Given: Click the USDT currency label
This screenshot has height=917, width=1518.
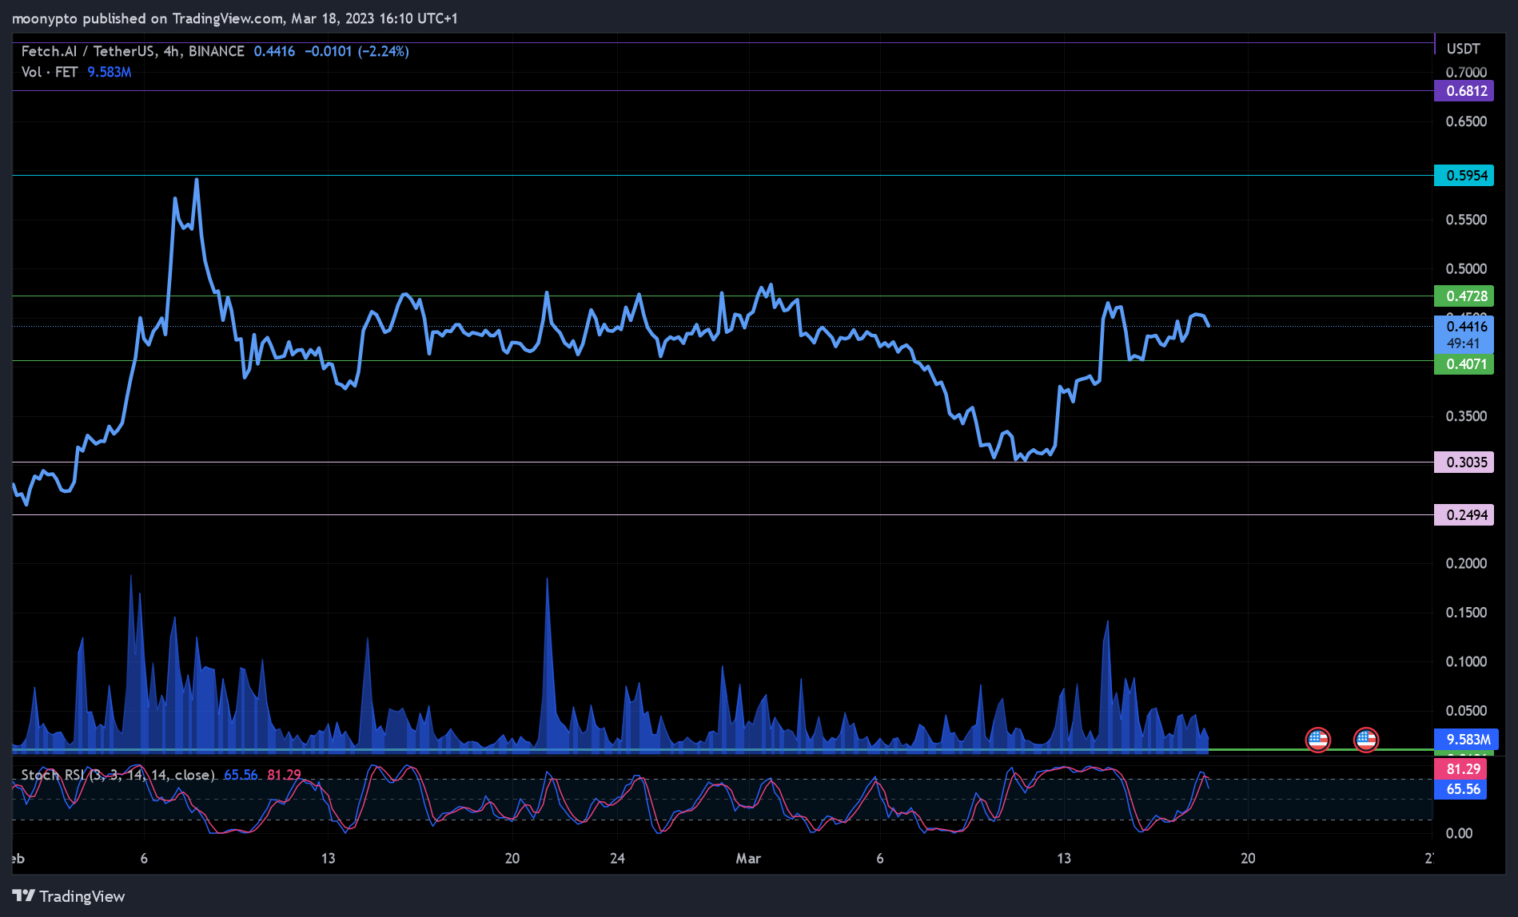Looking at the screenshot, I should (1463, 49).
